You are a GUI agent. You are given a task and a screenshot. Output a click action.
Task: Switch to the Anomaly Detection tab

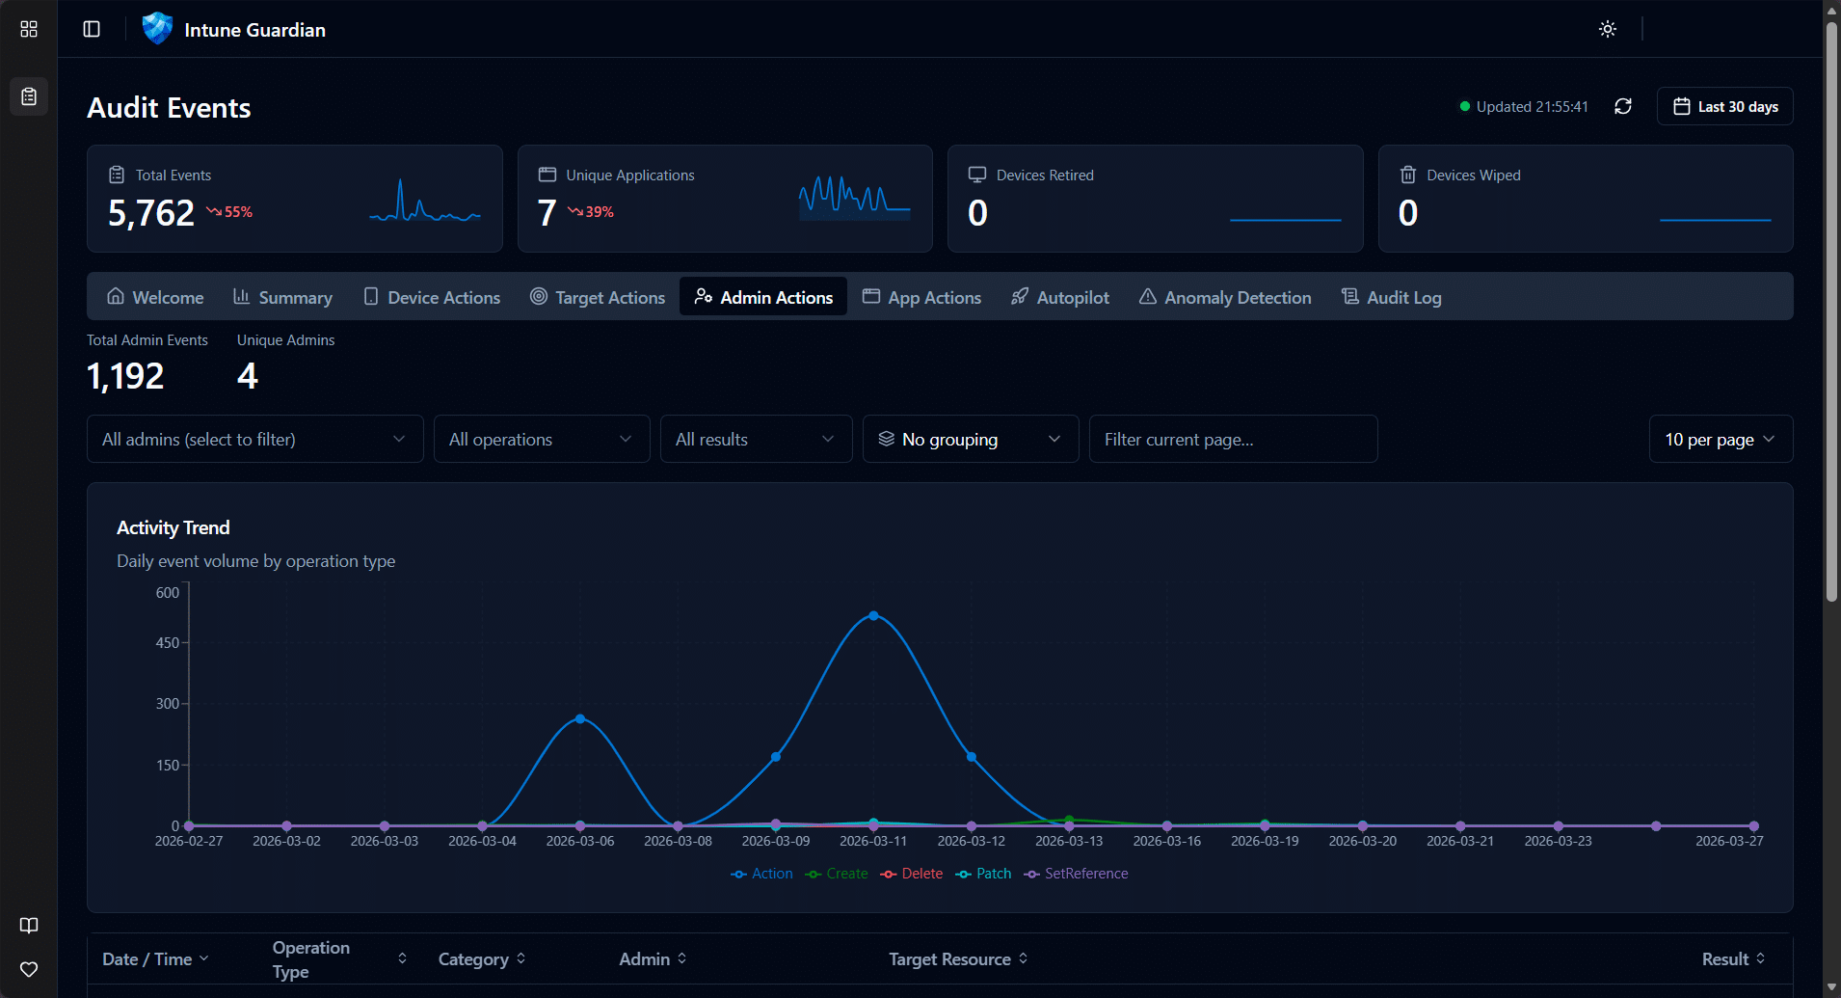pyautogui.click(x=1224, y=298)
